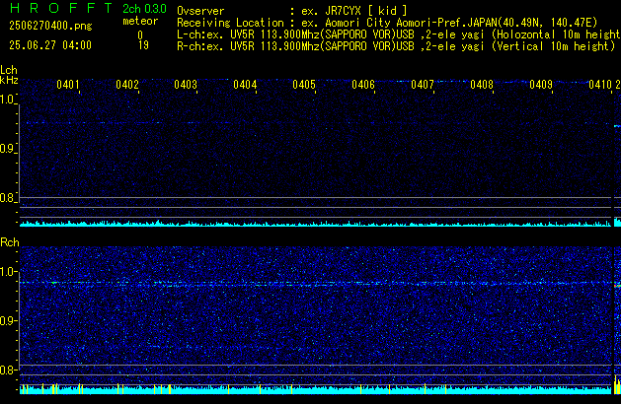This screenshot has height=404, width=621.
Task: Click the Lch 1.0 kHz axis label
Action: 8,100
